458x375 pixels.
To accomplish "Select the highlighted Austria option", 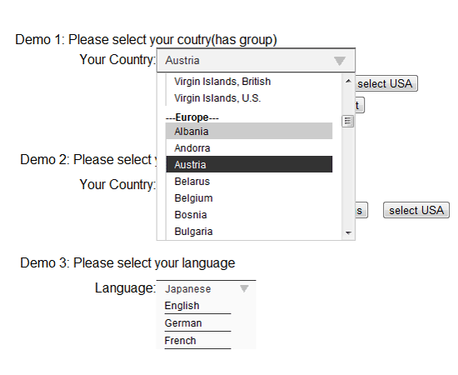I will click(249, 164).
